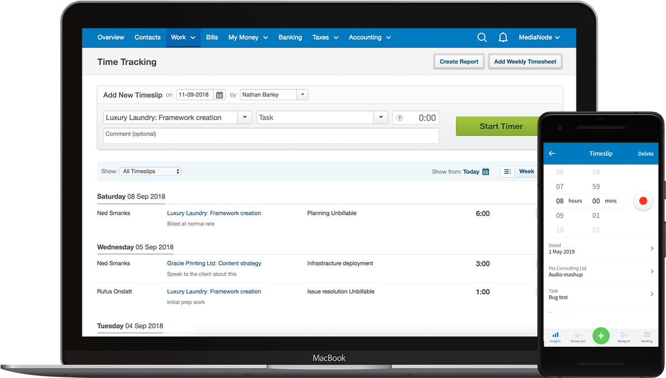Screen dimensions: 666x378
Task: Open the calendar icon next to 11-09-2018
Action: tap(219, 94)
